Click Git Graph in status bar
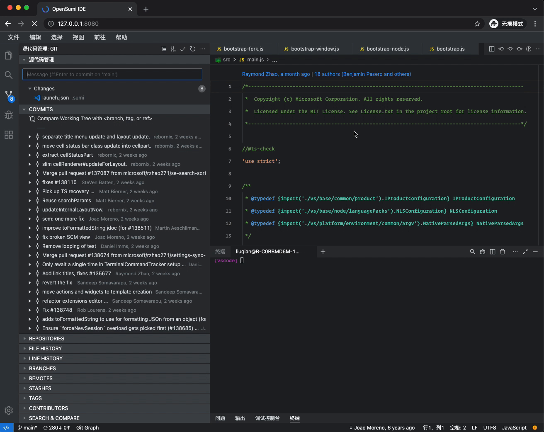The image size is (544, 432). tap(87, 428)
